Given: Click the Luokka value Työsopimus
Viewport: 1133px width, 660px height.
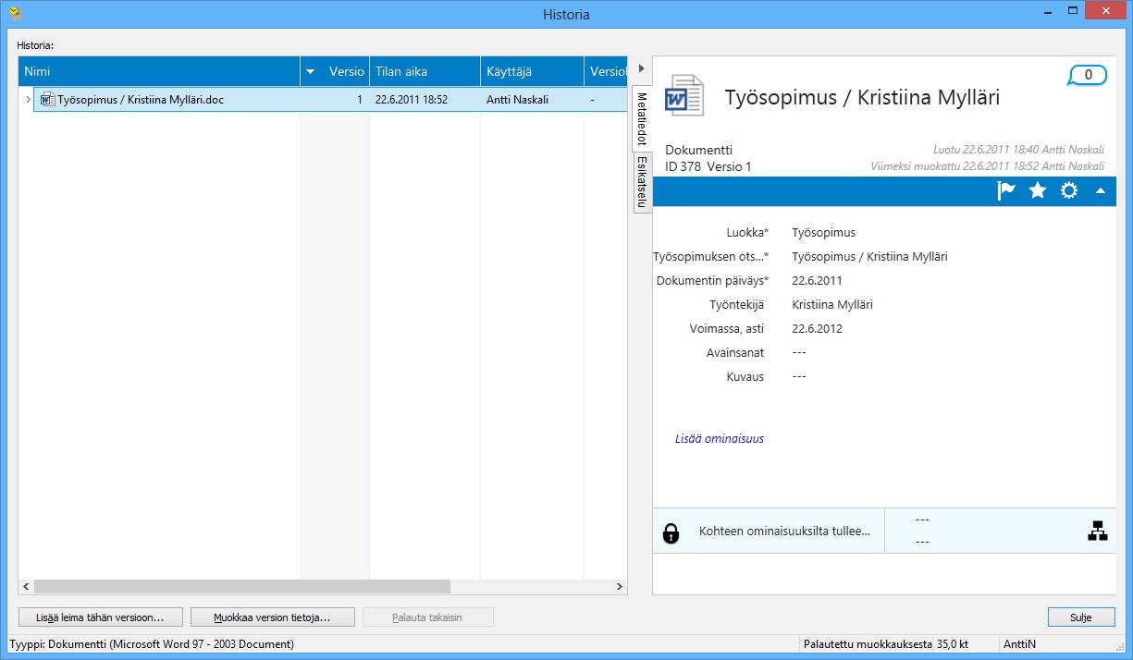Looking at the screenshot, I should tap(824, 233).
